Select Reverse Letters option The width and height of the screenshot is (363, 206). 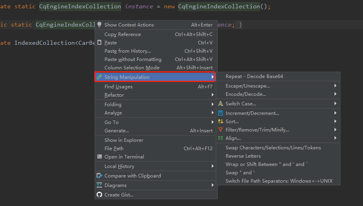click(243, 156)
